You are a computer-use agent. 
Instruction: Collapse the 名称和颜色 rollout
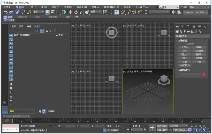coord(177,70)
